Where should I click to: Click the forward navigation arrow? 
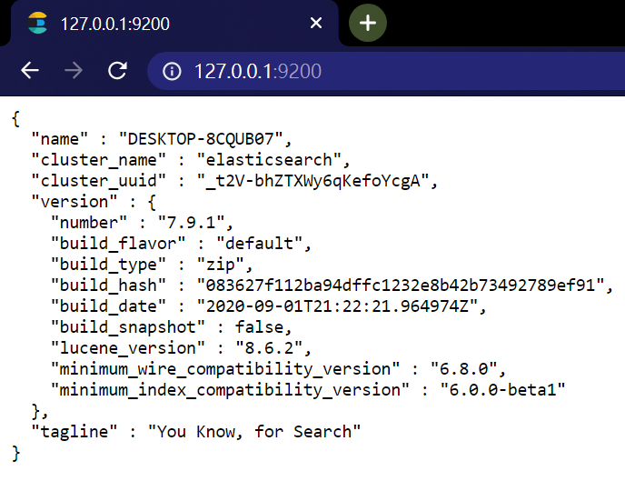pos(74,71)
